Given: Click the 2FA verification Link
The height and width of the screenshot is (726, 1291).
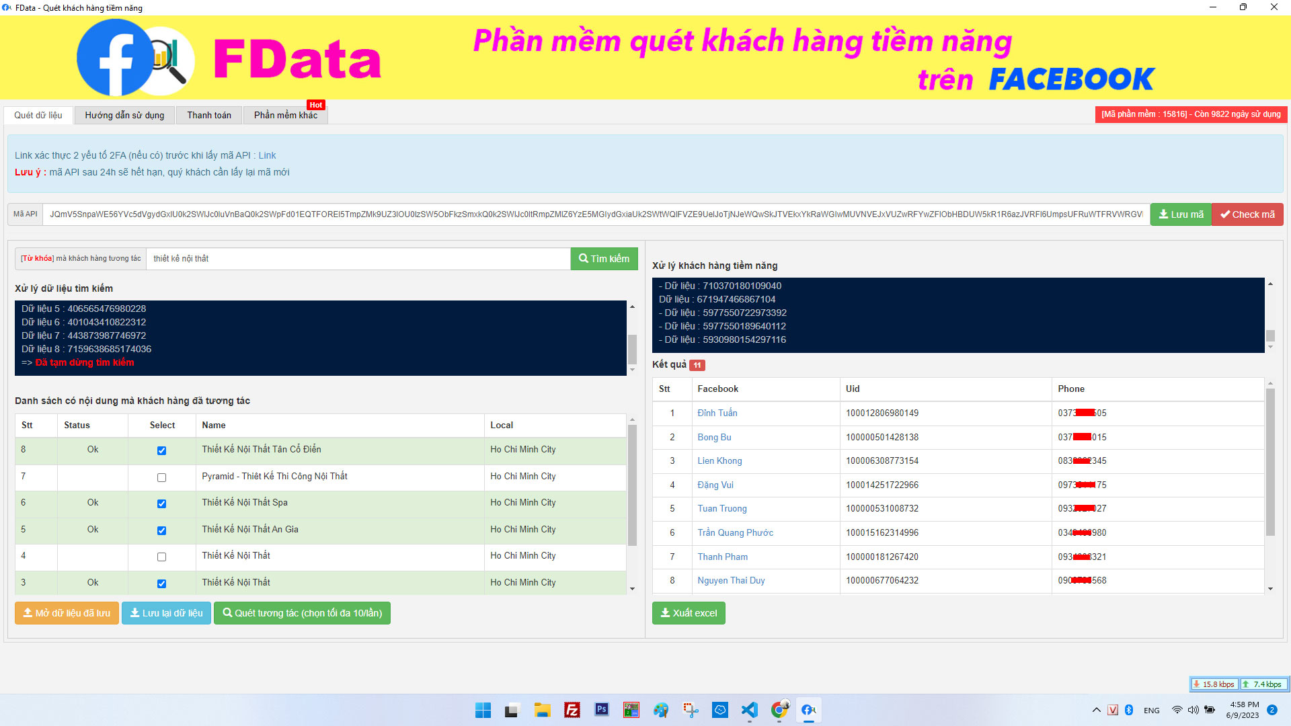Looking at the screenshot, I should click(267, 155).
